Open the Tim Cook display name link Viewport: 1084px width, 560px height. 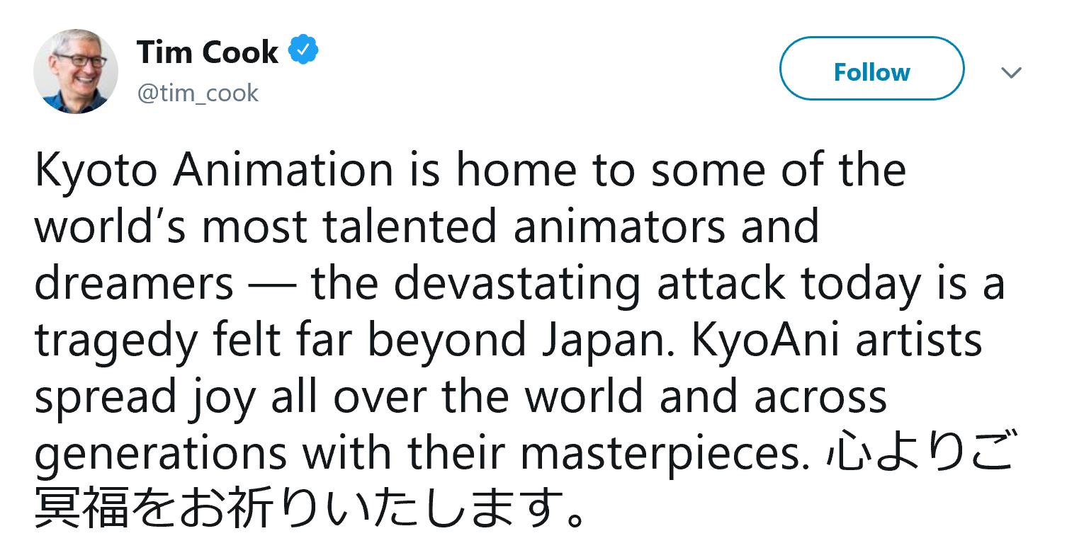click(208, 52)
